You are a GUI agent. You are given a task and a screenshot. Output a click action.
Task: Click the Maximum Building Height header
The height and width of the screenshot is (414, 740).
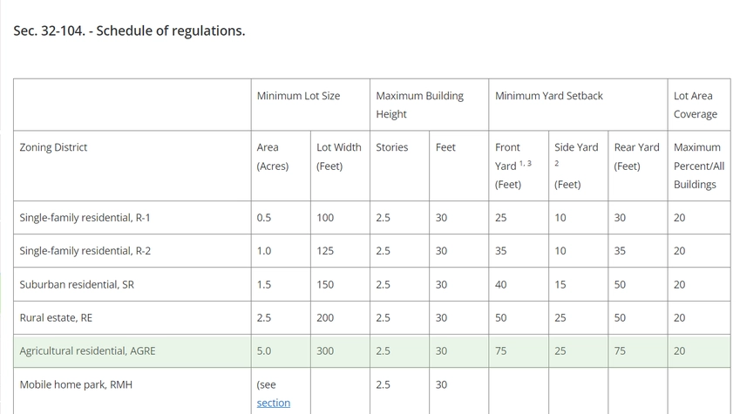click(x=419, y=105)
